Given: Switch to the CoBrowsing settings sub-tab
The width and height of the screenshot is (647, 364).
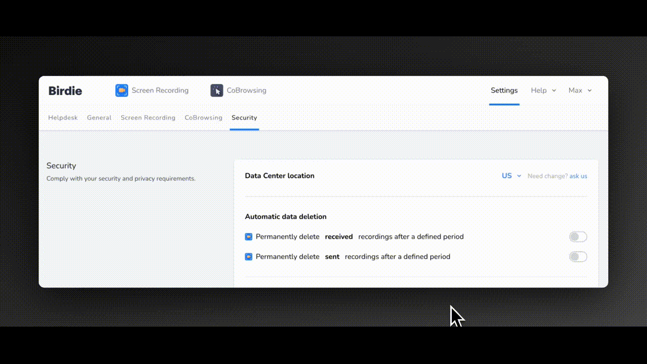Looking at the screenshot, I should [x=203, y=118].
